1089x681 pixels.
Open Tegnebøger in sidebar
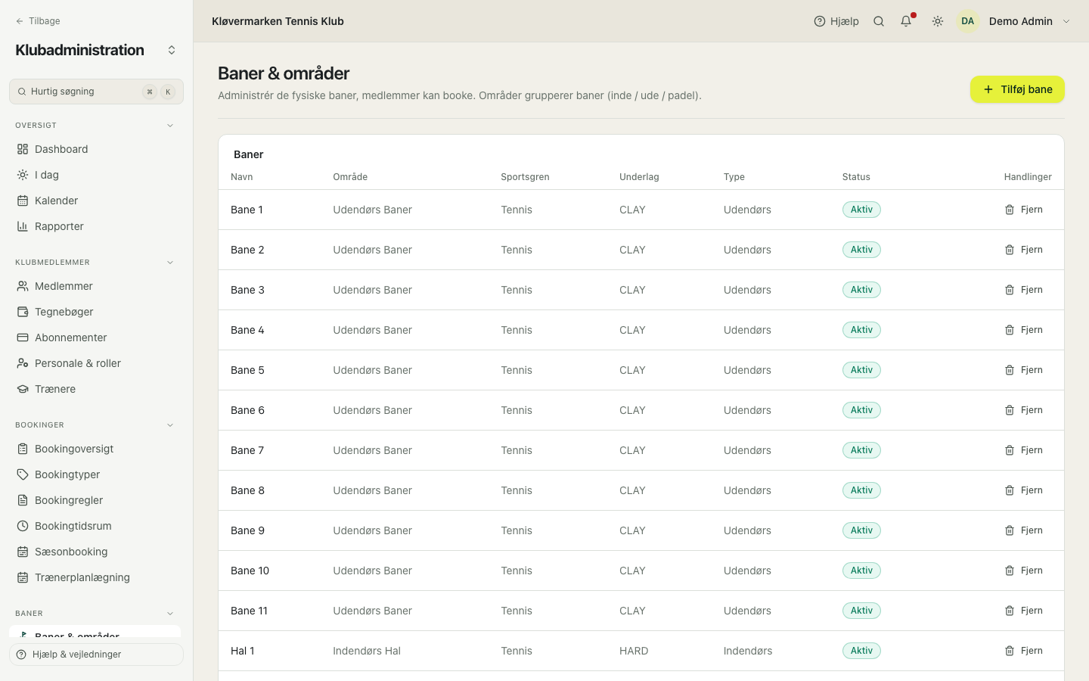point(96,312)
